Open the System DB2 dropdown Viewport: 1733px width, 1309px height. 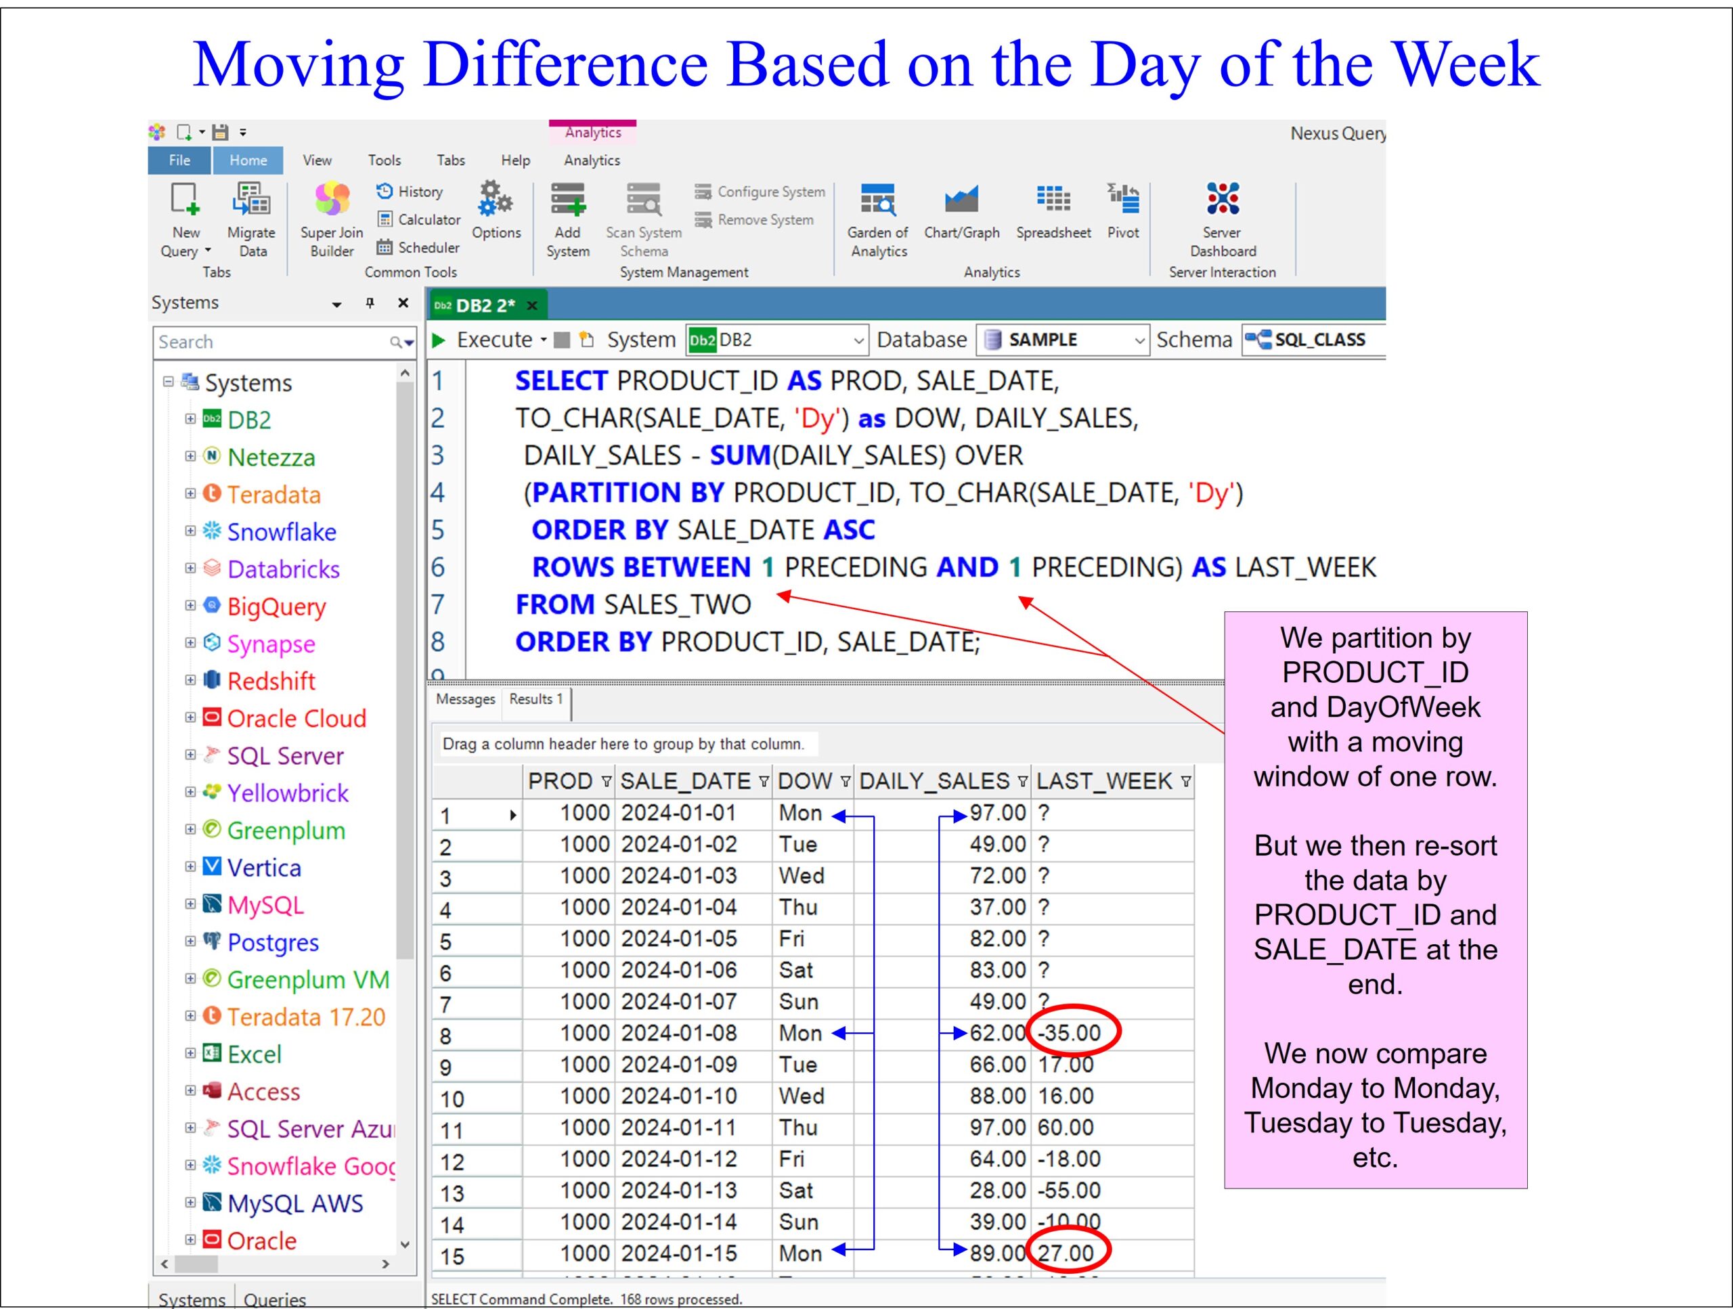pos(858,340)
